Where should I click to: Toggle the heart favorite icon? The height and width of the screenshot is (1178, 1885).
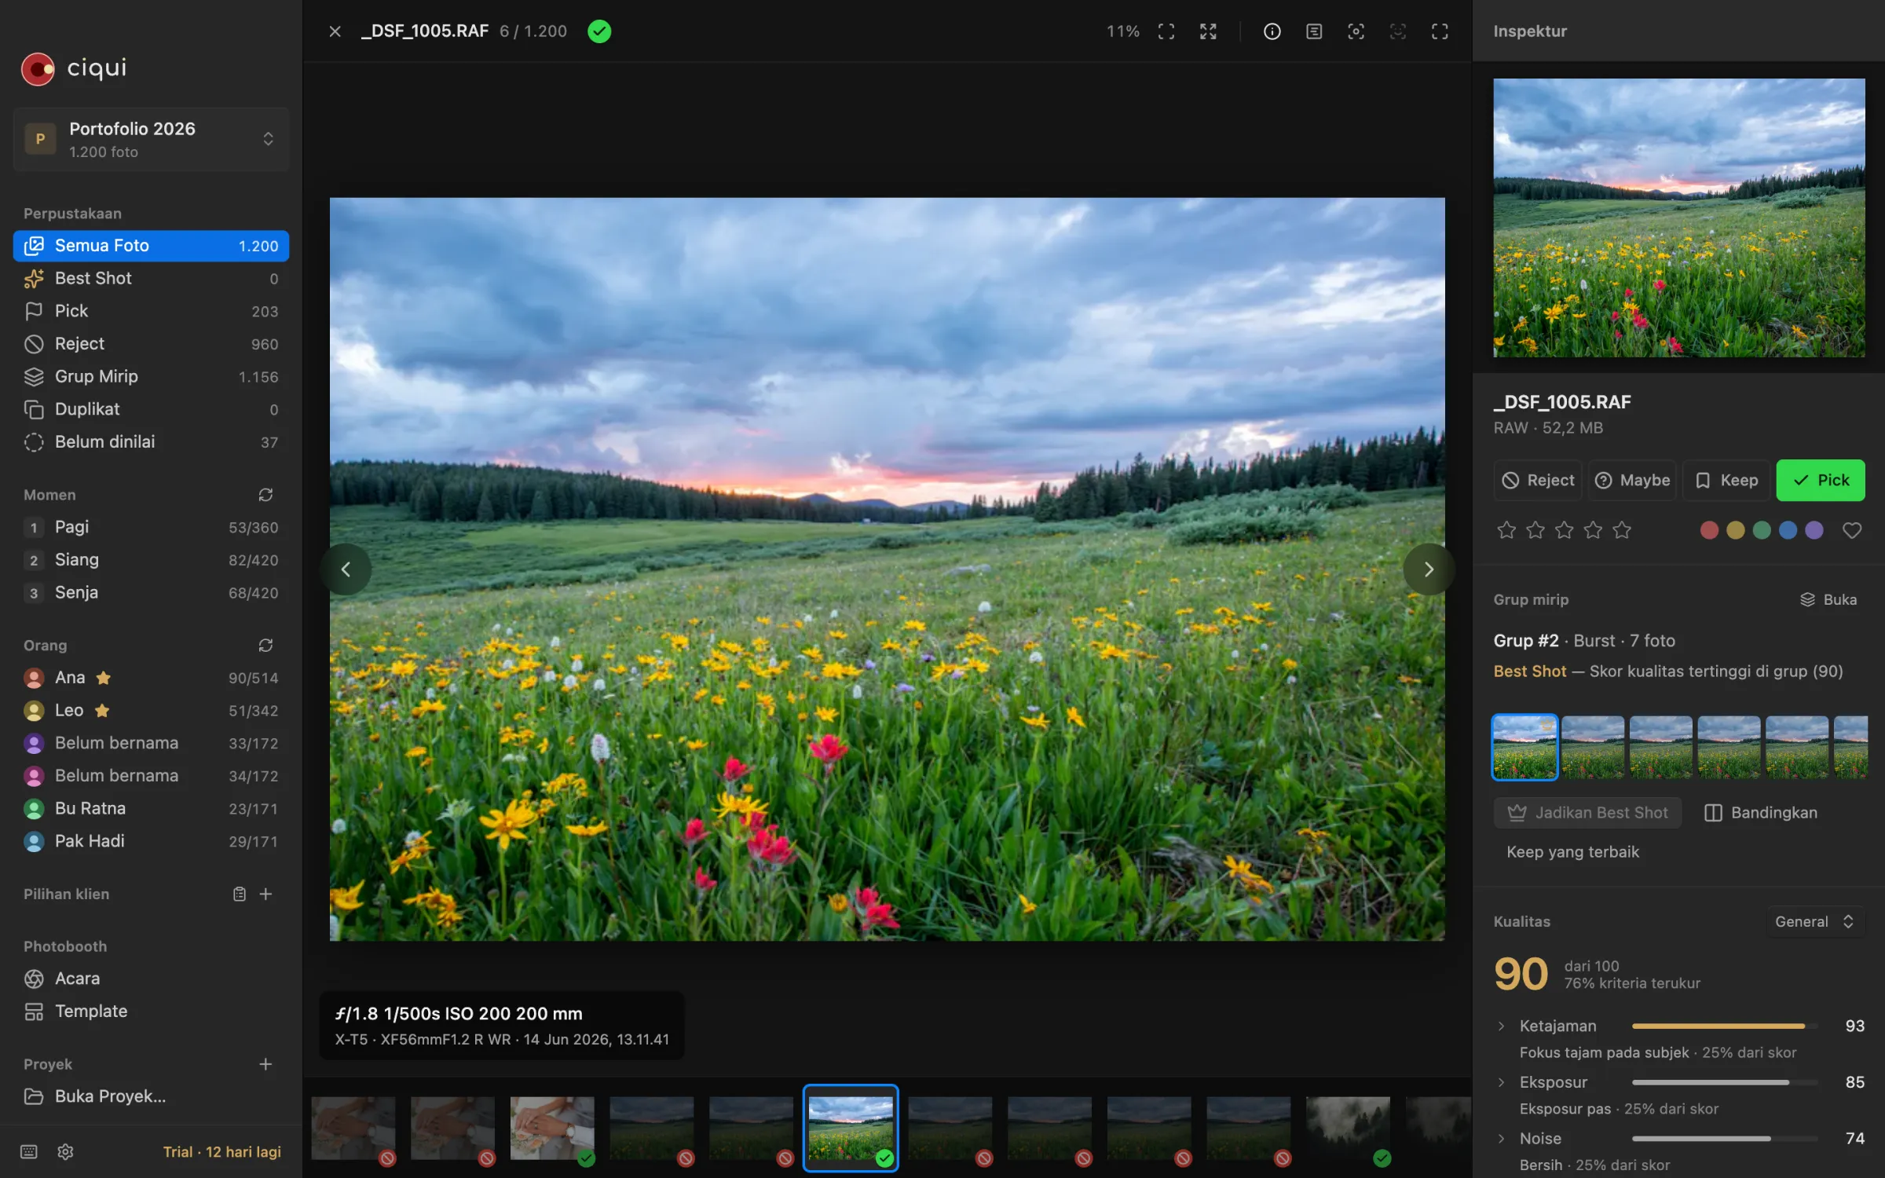tap(1852, 530)
